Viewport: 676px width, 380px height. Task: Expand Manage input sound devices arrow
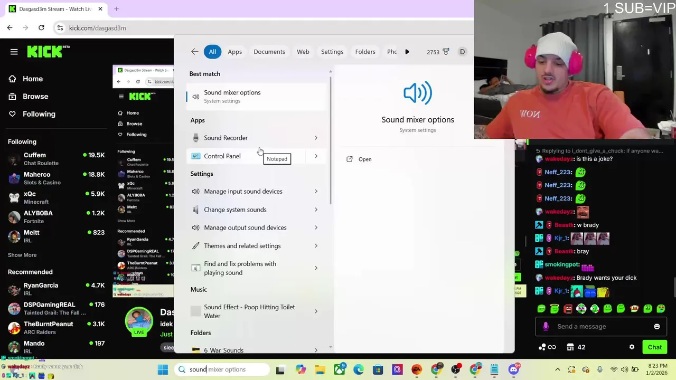(x=316, y=191)
